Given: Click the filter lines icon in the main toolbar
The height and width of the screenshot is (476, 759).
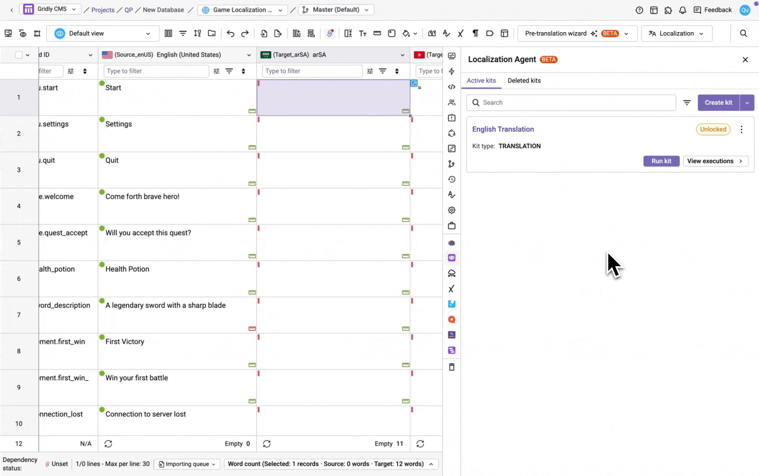Looking at the screenshot, I should tap(183, 33).
